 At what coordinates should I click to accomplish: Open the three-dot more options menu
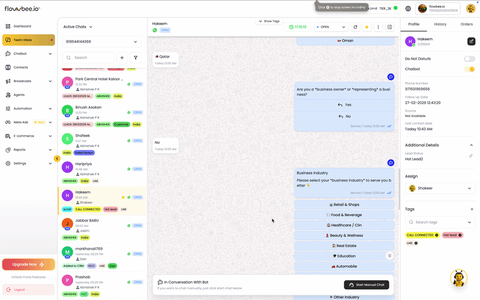[x=378, y=27]
